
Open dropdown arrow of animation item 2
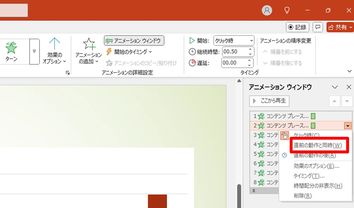click(x=348, y=126)
